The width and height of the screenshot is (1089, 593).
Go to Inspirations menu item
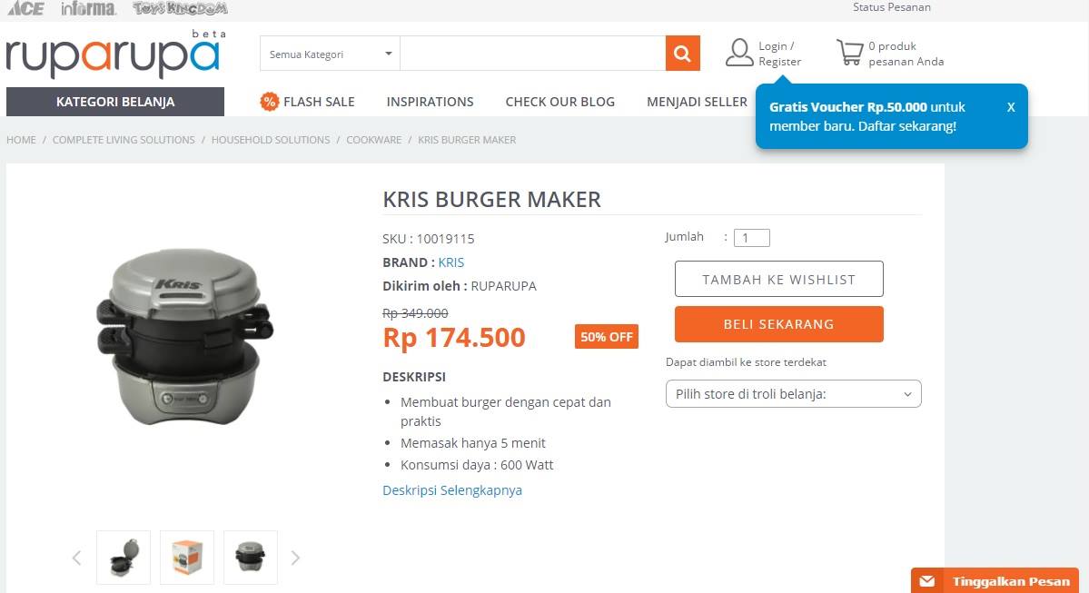click(430, 102)
